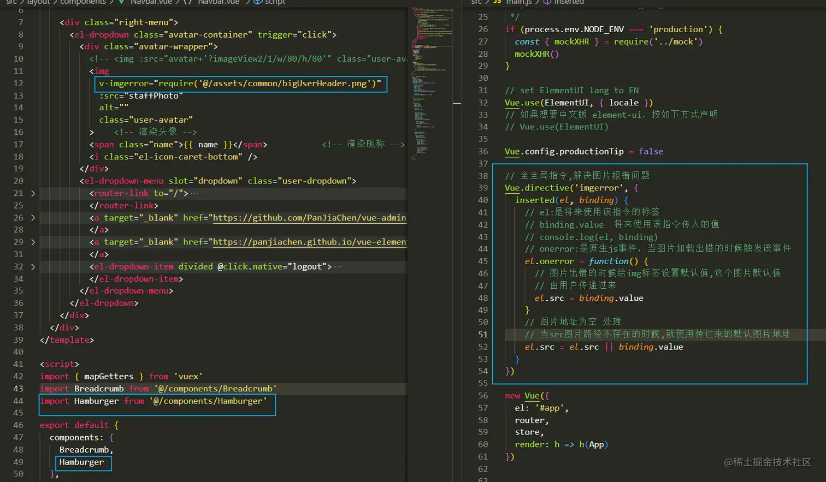This screenshot has width=826, height=482.
Task: Unfold el-dropdown-item block at line 32
Action: [x=33, y=266]
